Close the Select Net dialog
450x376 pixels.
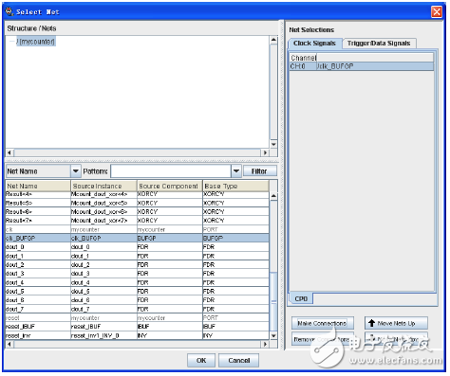[x=437, y=12]
